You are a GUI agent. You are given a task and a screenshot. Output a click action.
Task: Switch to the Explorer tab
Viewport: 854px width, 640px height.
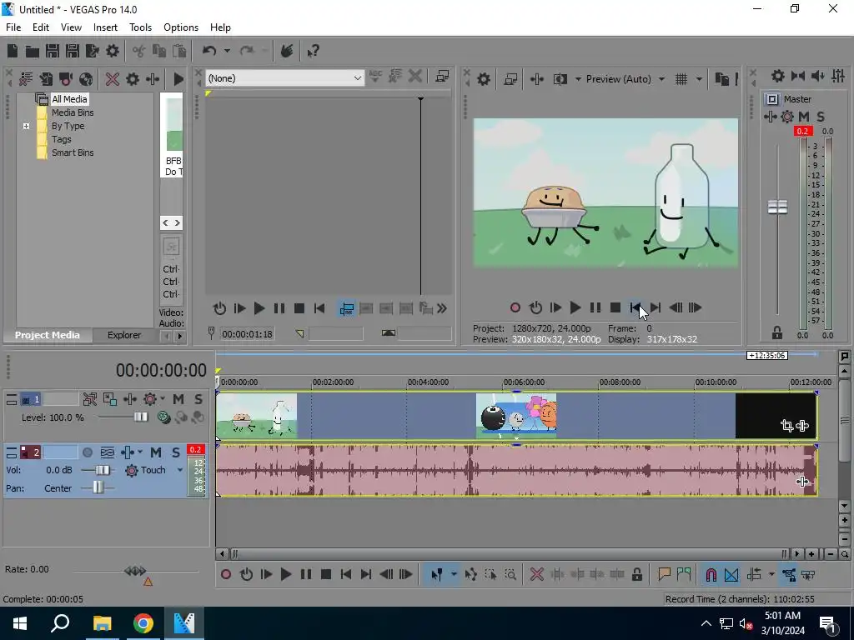[124, 335]
